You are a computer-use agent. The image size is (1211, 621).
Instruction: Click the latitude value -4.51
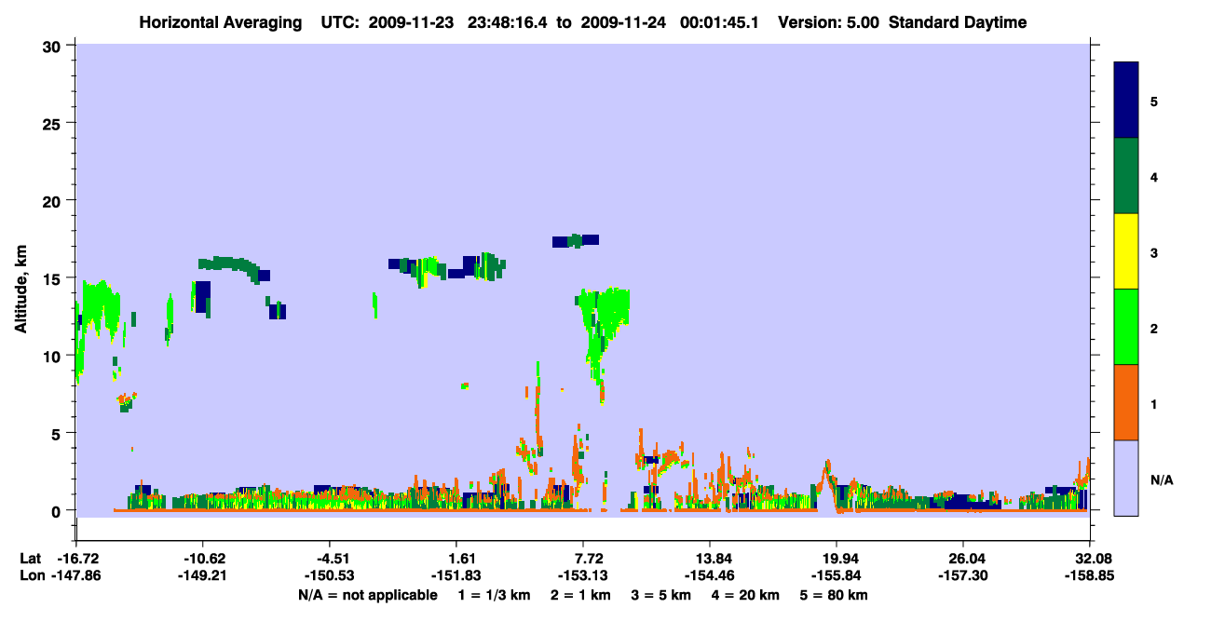(x=330, y=559)
